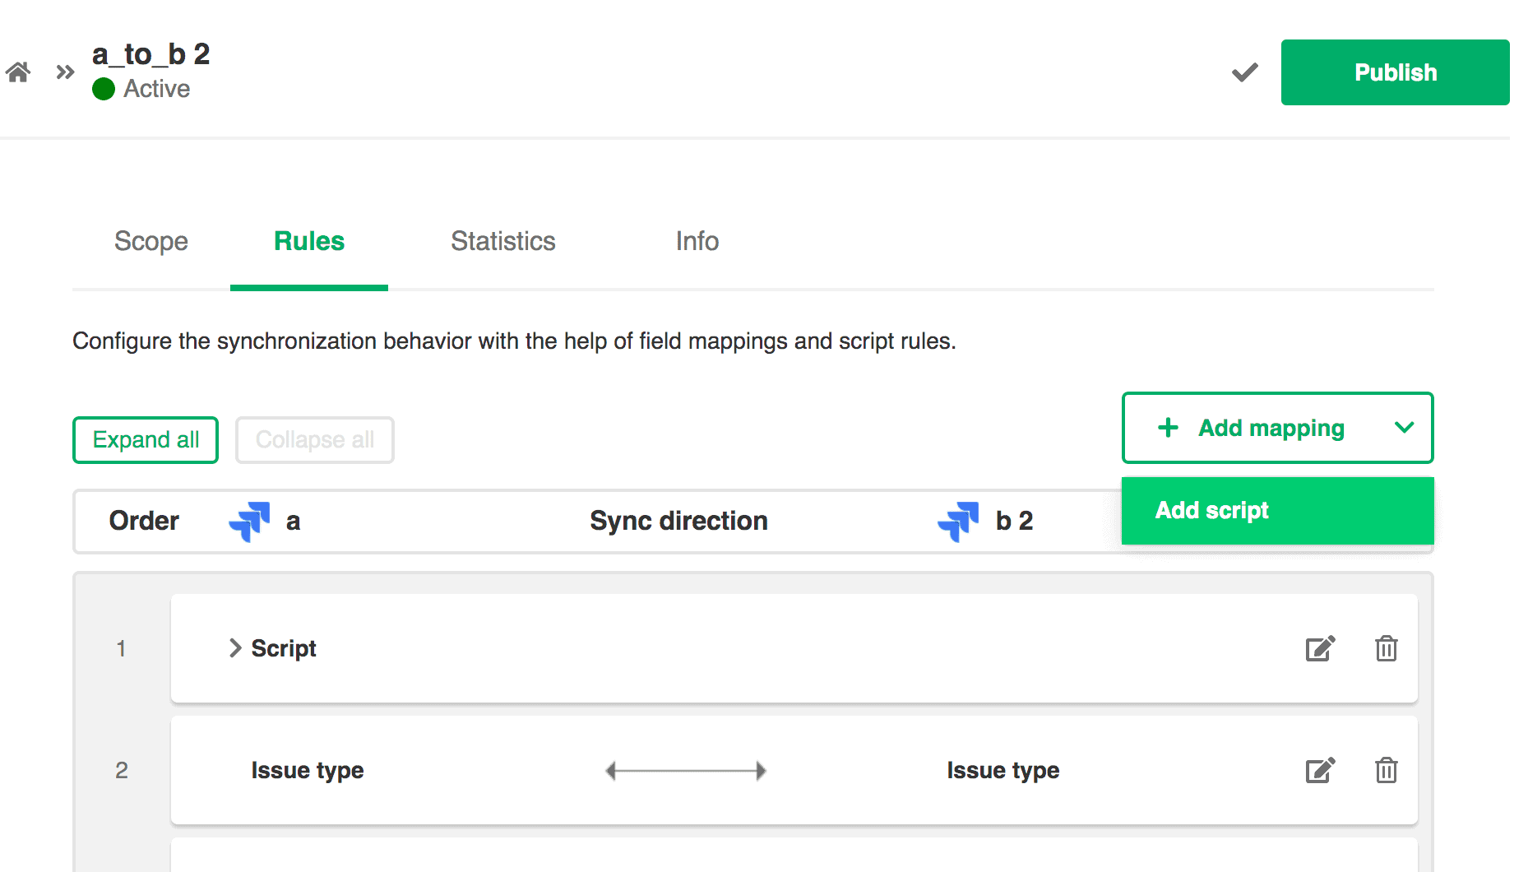Select the Rules tab
The width and height of the screenshot is (1528, 872).
point(309,241)
